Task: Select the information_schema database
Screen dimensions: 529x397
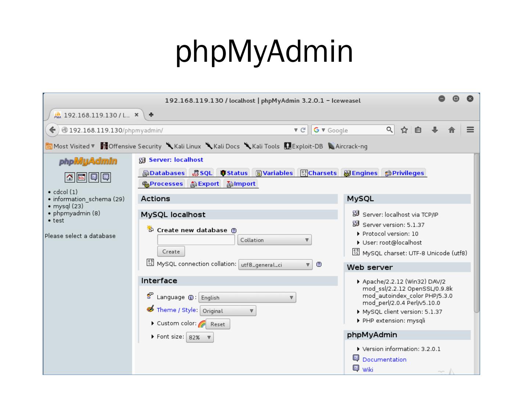Action: (x=89, y=199)
